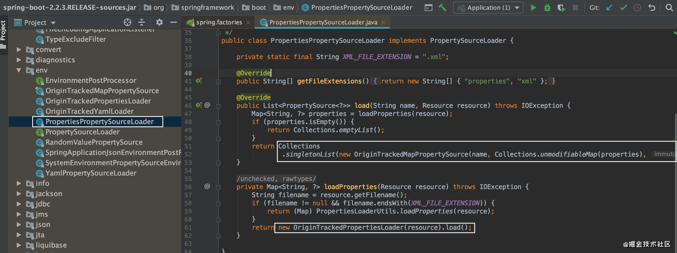
Task: Collapse all nodes in Project panel
Action: (x=142, y=22)
